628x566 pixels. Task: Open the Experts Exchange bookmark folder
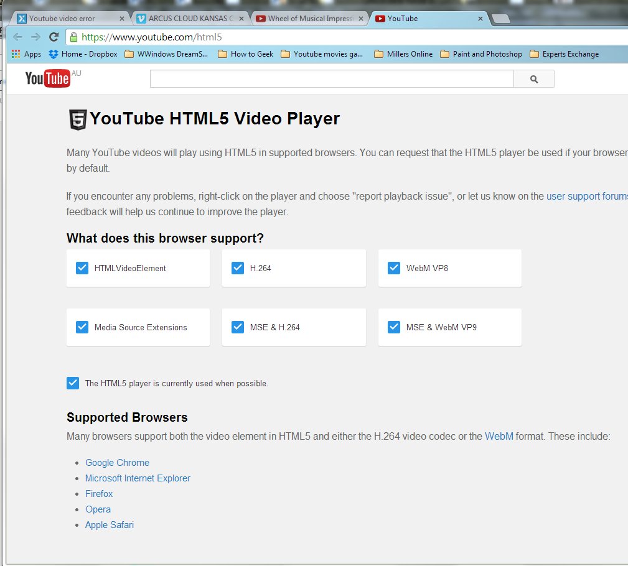[x=565, y=54]
